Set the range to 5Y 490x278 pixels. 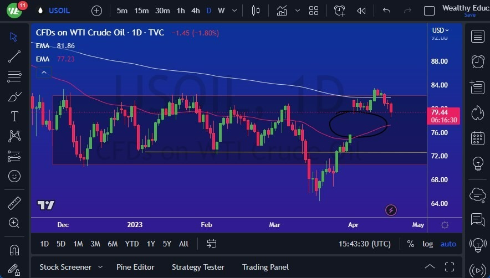(x=167, y=244)
